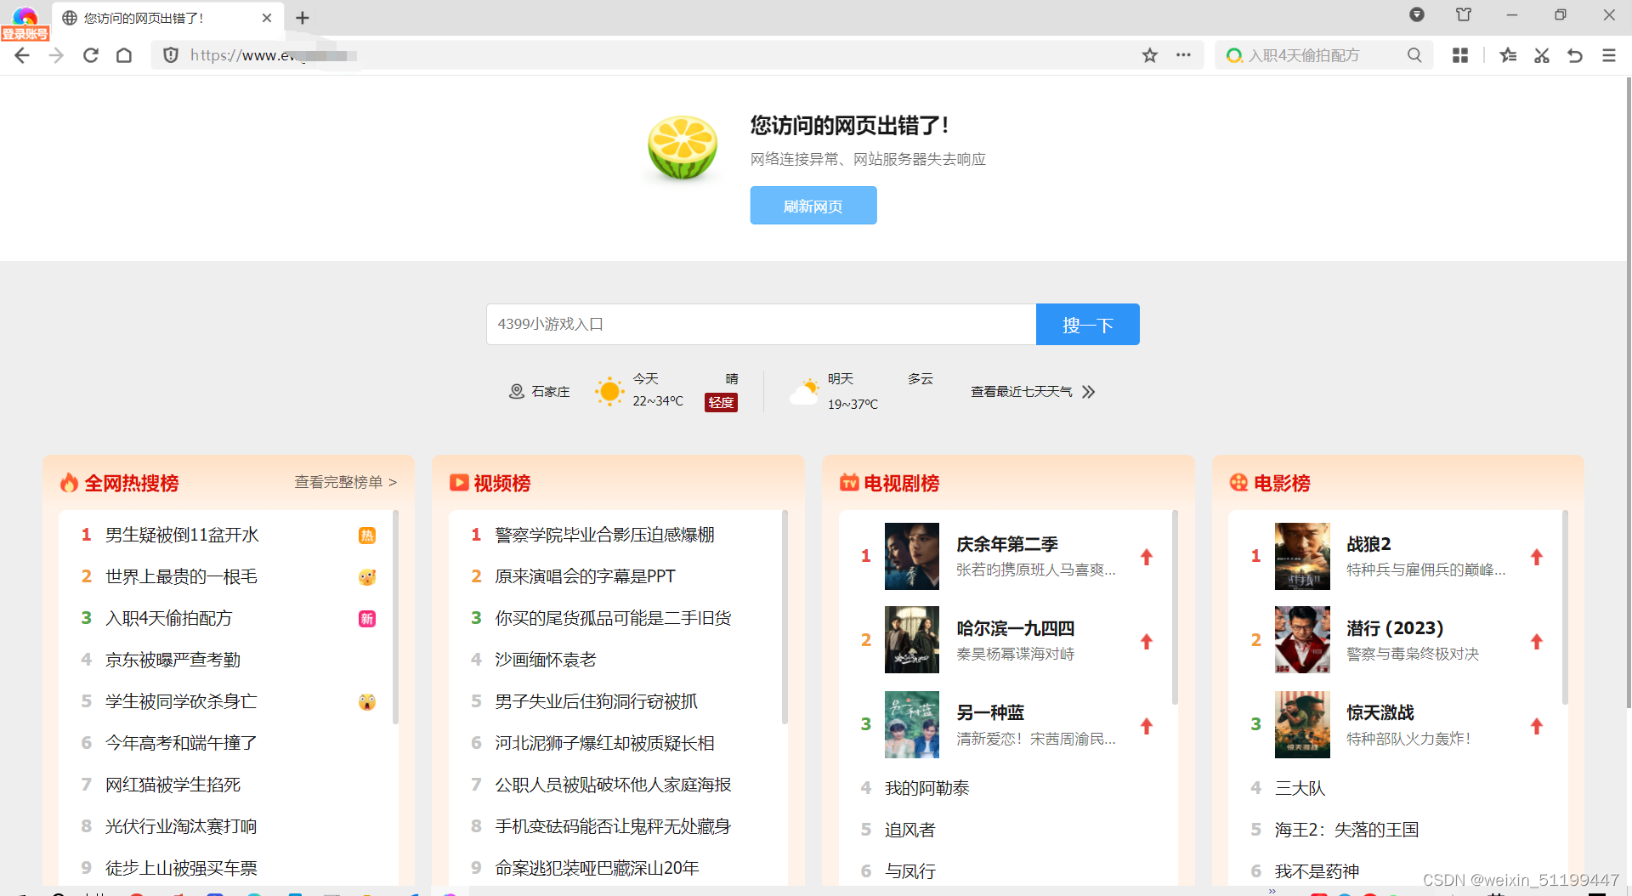Image resolution: width=1632 pixels, height=896 pixels.
Task: Open the favorites list star icon
Action: pyautogui.click(x=1508, y=55)
